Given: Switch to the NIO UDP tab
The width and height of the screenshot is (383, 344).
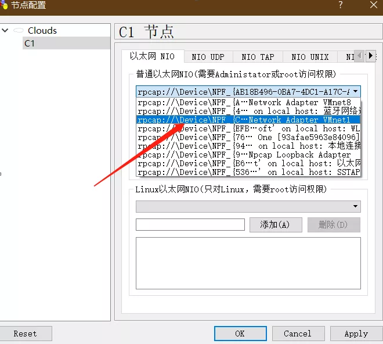Looking at the screenshot, I should (208, 57).
